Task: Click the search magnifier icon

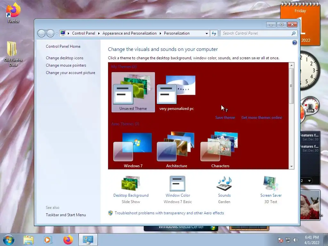Action: pos(293,33)
